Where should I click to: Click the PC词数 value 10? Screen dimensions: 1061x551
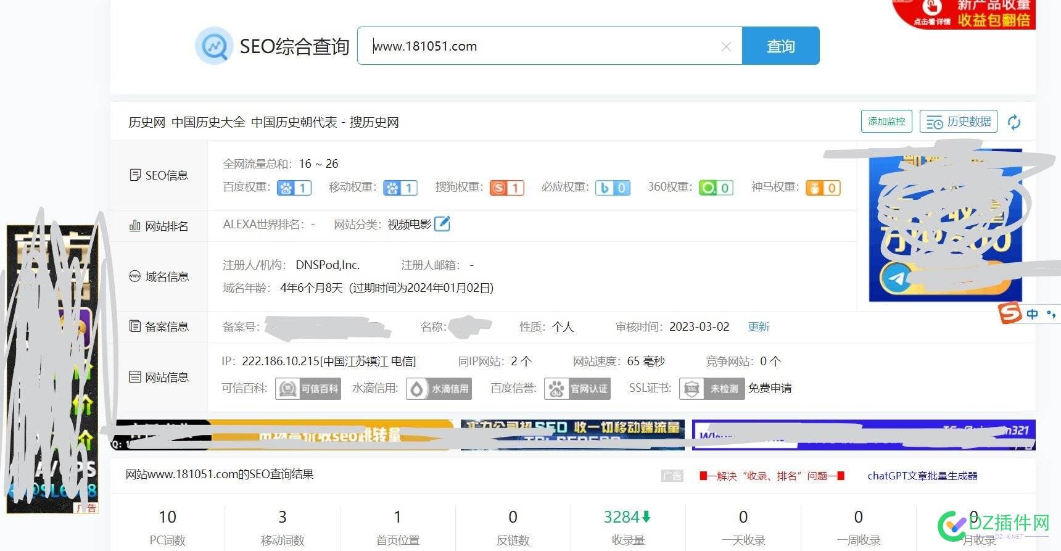pyautogui.click(x=167, y=517)
